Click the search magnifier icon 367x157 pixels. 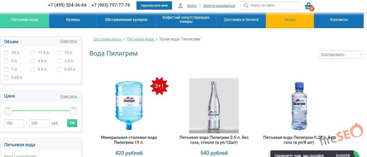[x=246, y=5]
